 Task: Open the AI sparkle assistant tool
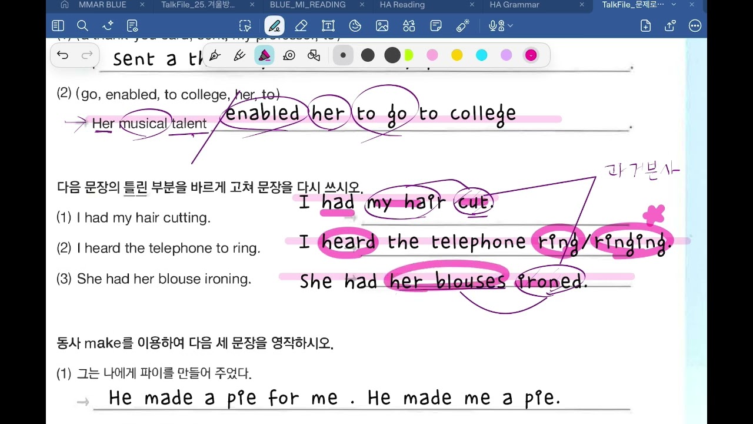(x=108, y=26)
